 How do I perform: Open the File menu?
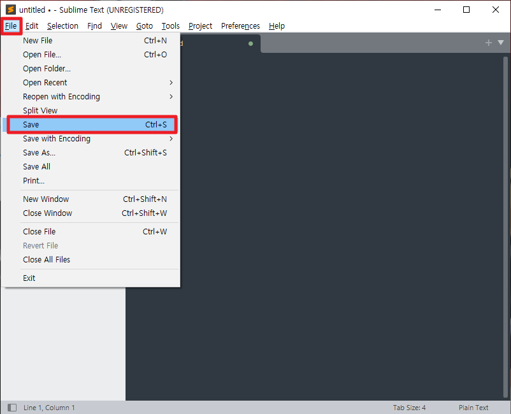pos(11,25)
